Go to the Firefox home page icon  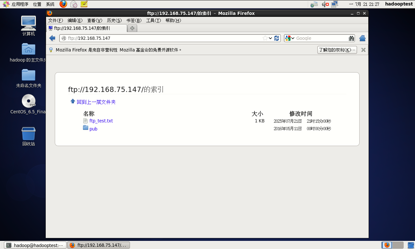click(362, 38)
